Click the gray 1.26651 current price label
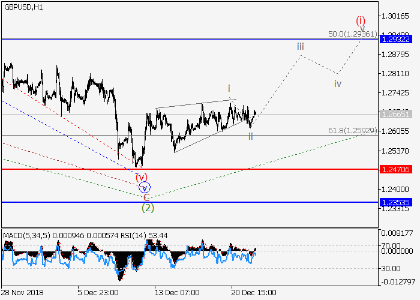420x300 pixels. click(x=395, y=115)
